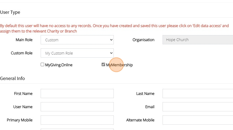
Task: Enable the MyGiving.Online checkbox
Action: [42, 65]
